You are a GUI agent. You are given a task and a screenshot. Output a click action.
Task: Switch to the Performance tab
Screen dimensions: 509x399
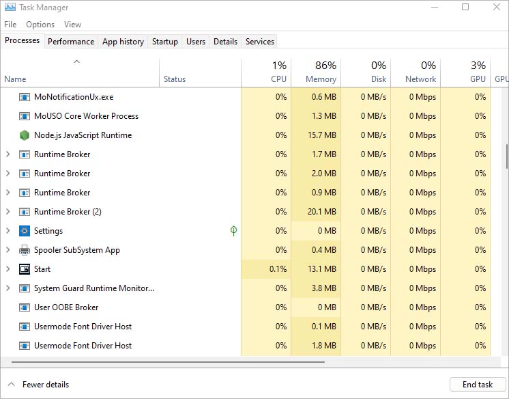click(x=71, y=42)
